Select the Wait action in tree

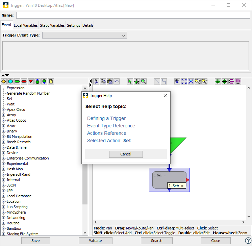point(10,104)
